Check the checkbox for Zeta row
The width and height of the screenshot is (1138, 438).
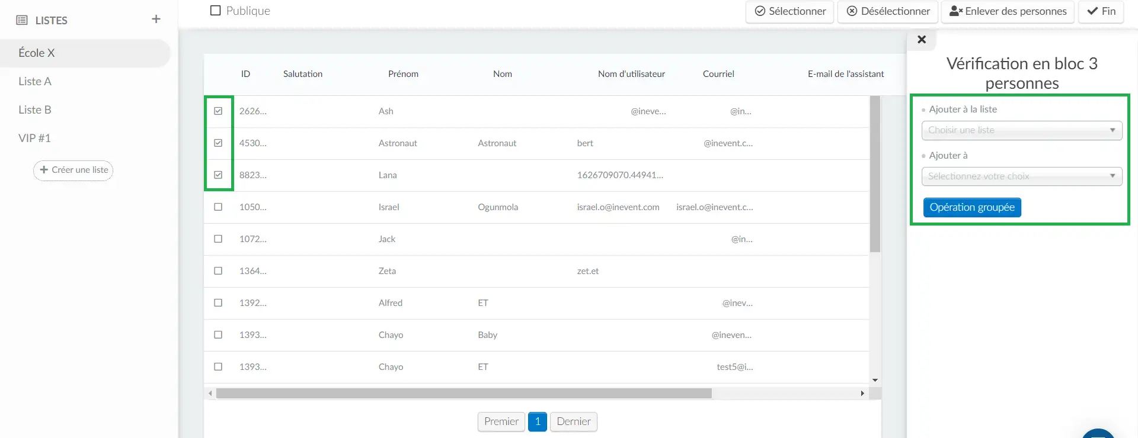tap(218, 271)
